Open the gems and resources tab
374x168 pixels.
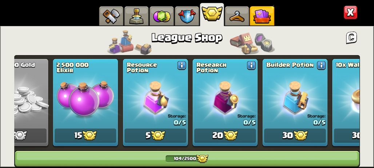point(162,16)
